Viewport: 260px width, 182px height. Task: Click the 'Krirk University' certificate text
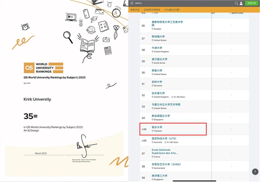point(37,99)
